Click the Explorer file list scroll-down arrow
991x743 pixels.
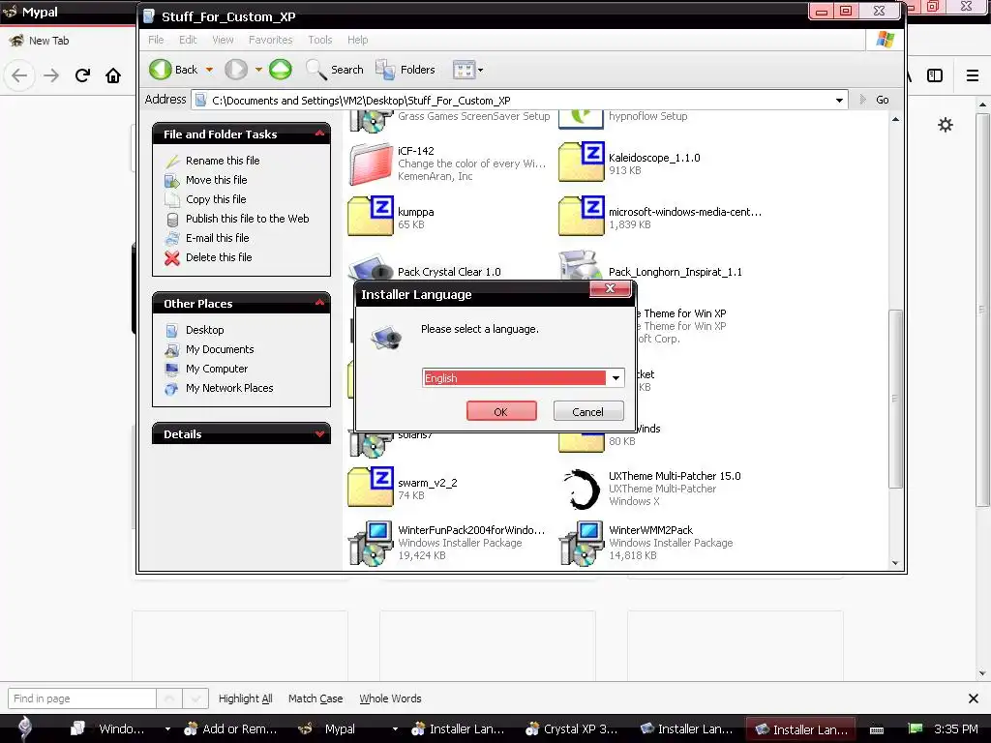895,562
